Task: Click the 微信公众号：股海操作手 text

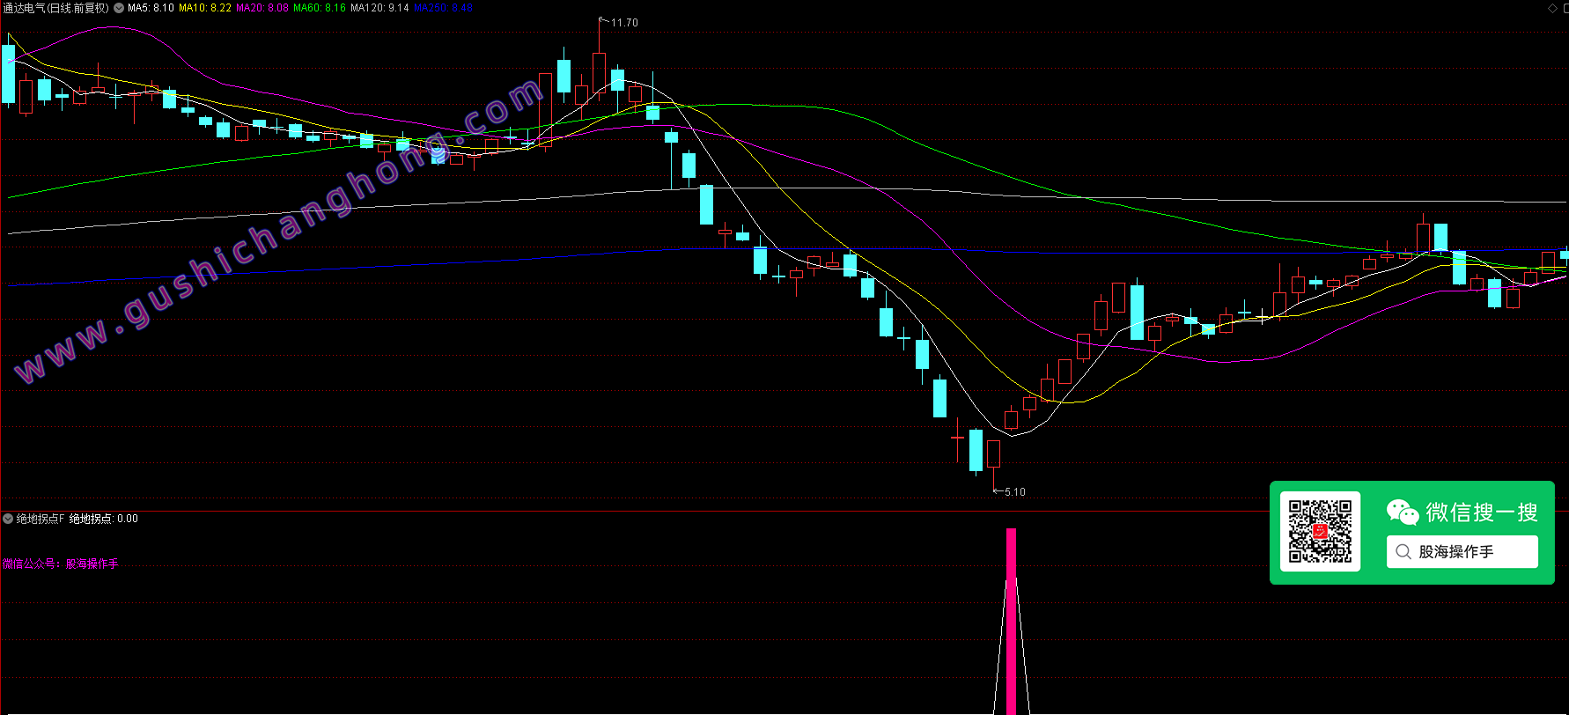Action: pyautogui.click(x=61, y=564)
